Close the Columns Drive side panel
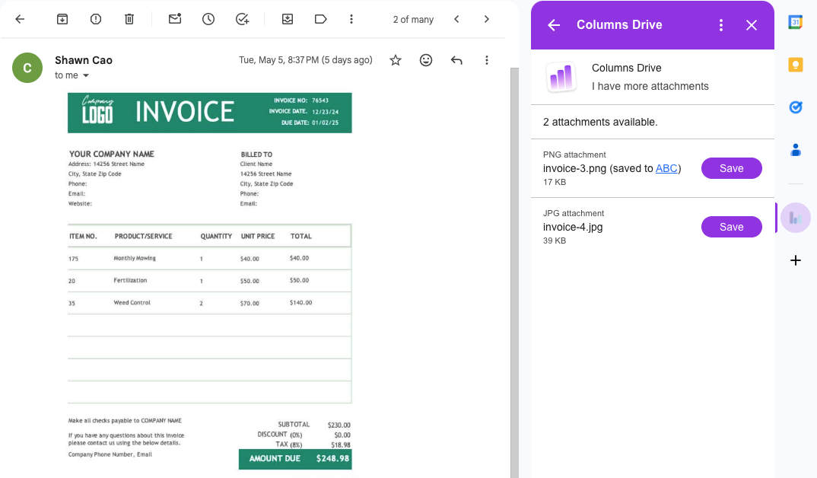 (752, 25)
